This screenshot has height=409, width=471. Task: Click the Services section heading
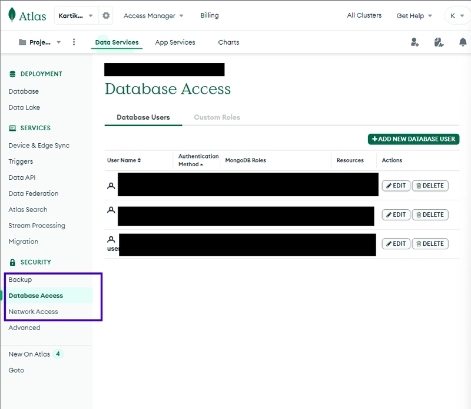[35, 128]
